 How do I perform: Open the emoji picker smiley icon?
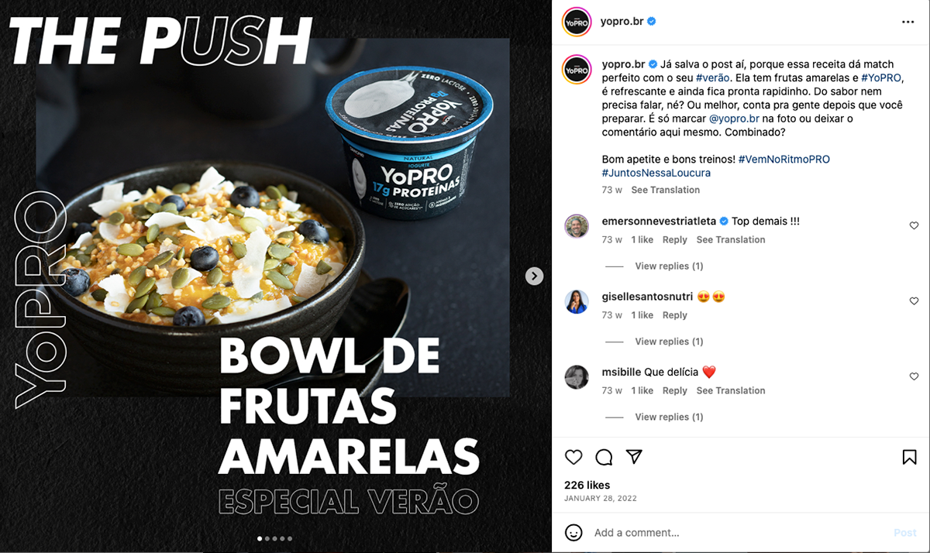(x=573, y=533)
